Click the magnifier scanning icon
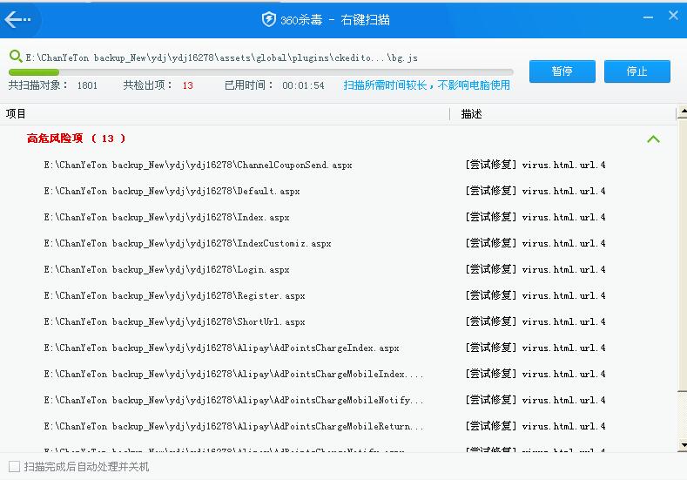 point(16,56)
